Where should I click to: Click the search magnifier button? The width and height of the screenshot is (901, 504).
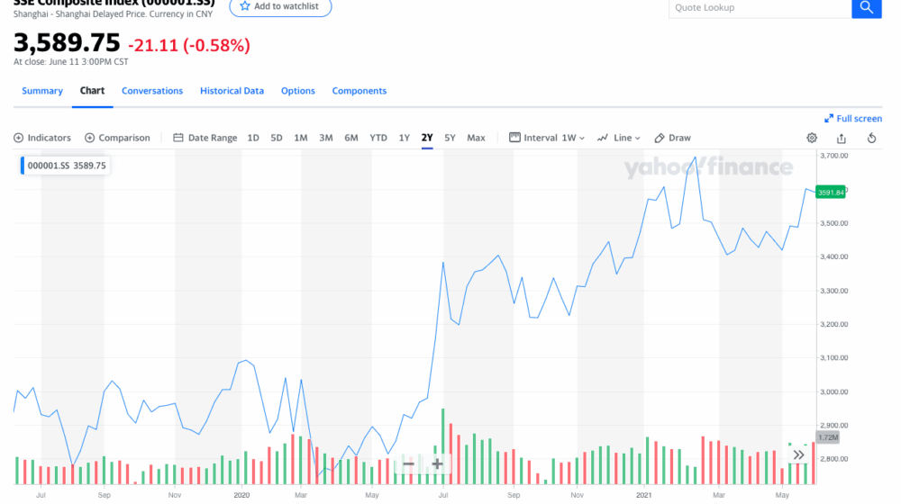point(866,8)
